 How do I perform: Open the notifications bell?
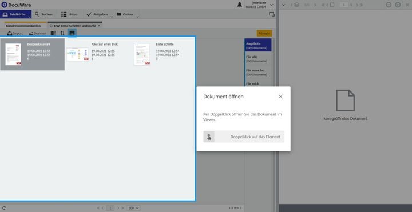tap(239, 5)
